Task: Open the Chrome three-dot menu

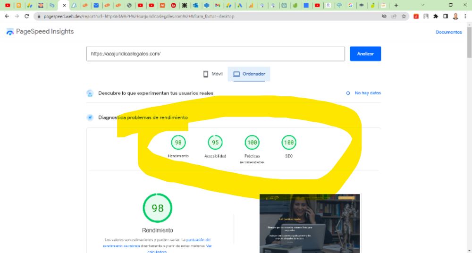Action: [x=465, y=16]
